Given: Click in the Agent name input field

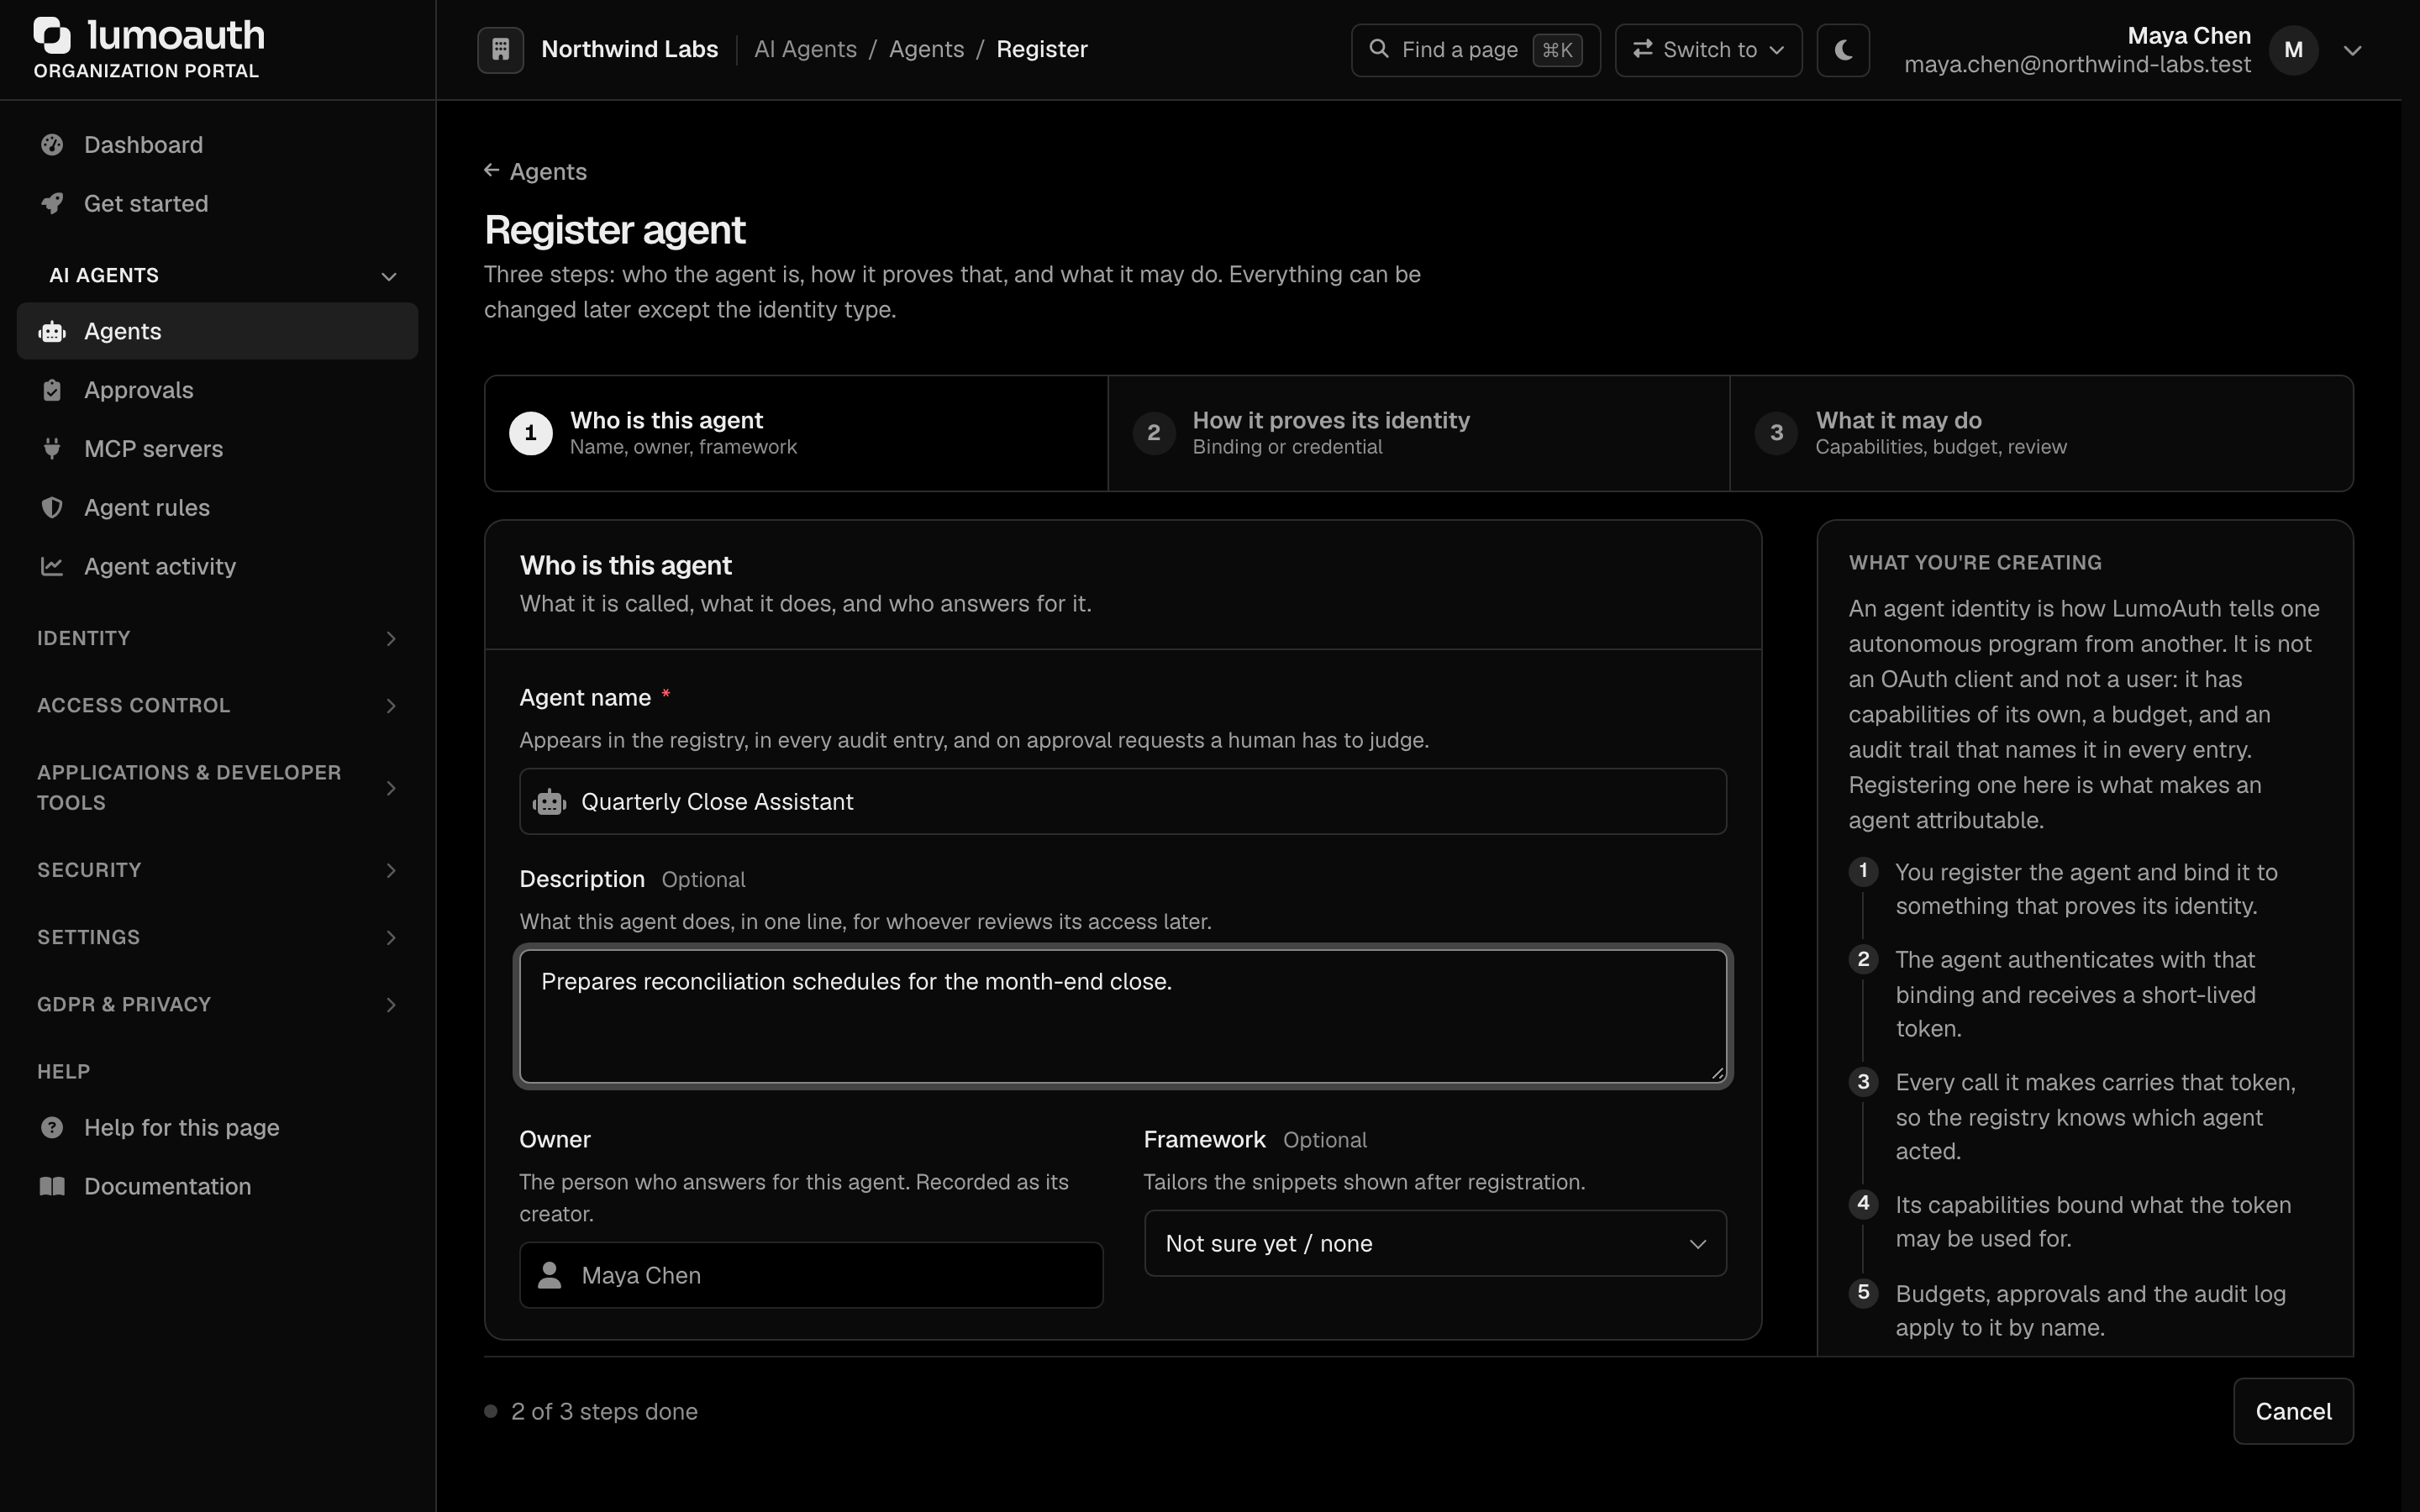Looking at the screenshot, I should pos(1122,802).
